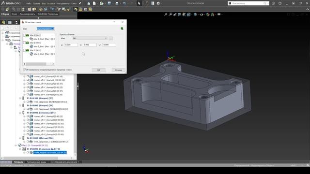Open the Search commands dropdown arrow
The width and height of the screenshot is (310, 174).
(268, 3)
